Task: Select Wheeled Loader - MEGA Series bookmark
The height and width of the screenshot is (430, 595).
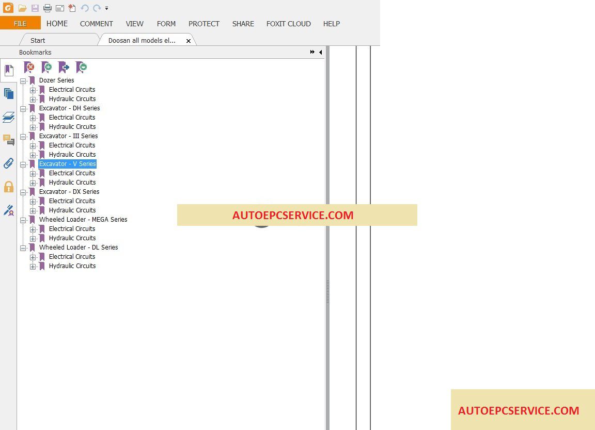Action: tap(83, 219)
